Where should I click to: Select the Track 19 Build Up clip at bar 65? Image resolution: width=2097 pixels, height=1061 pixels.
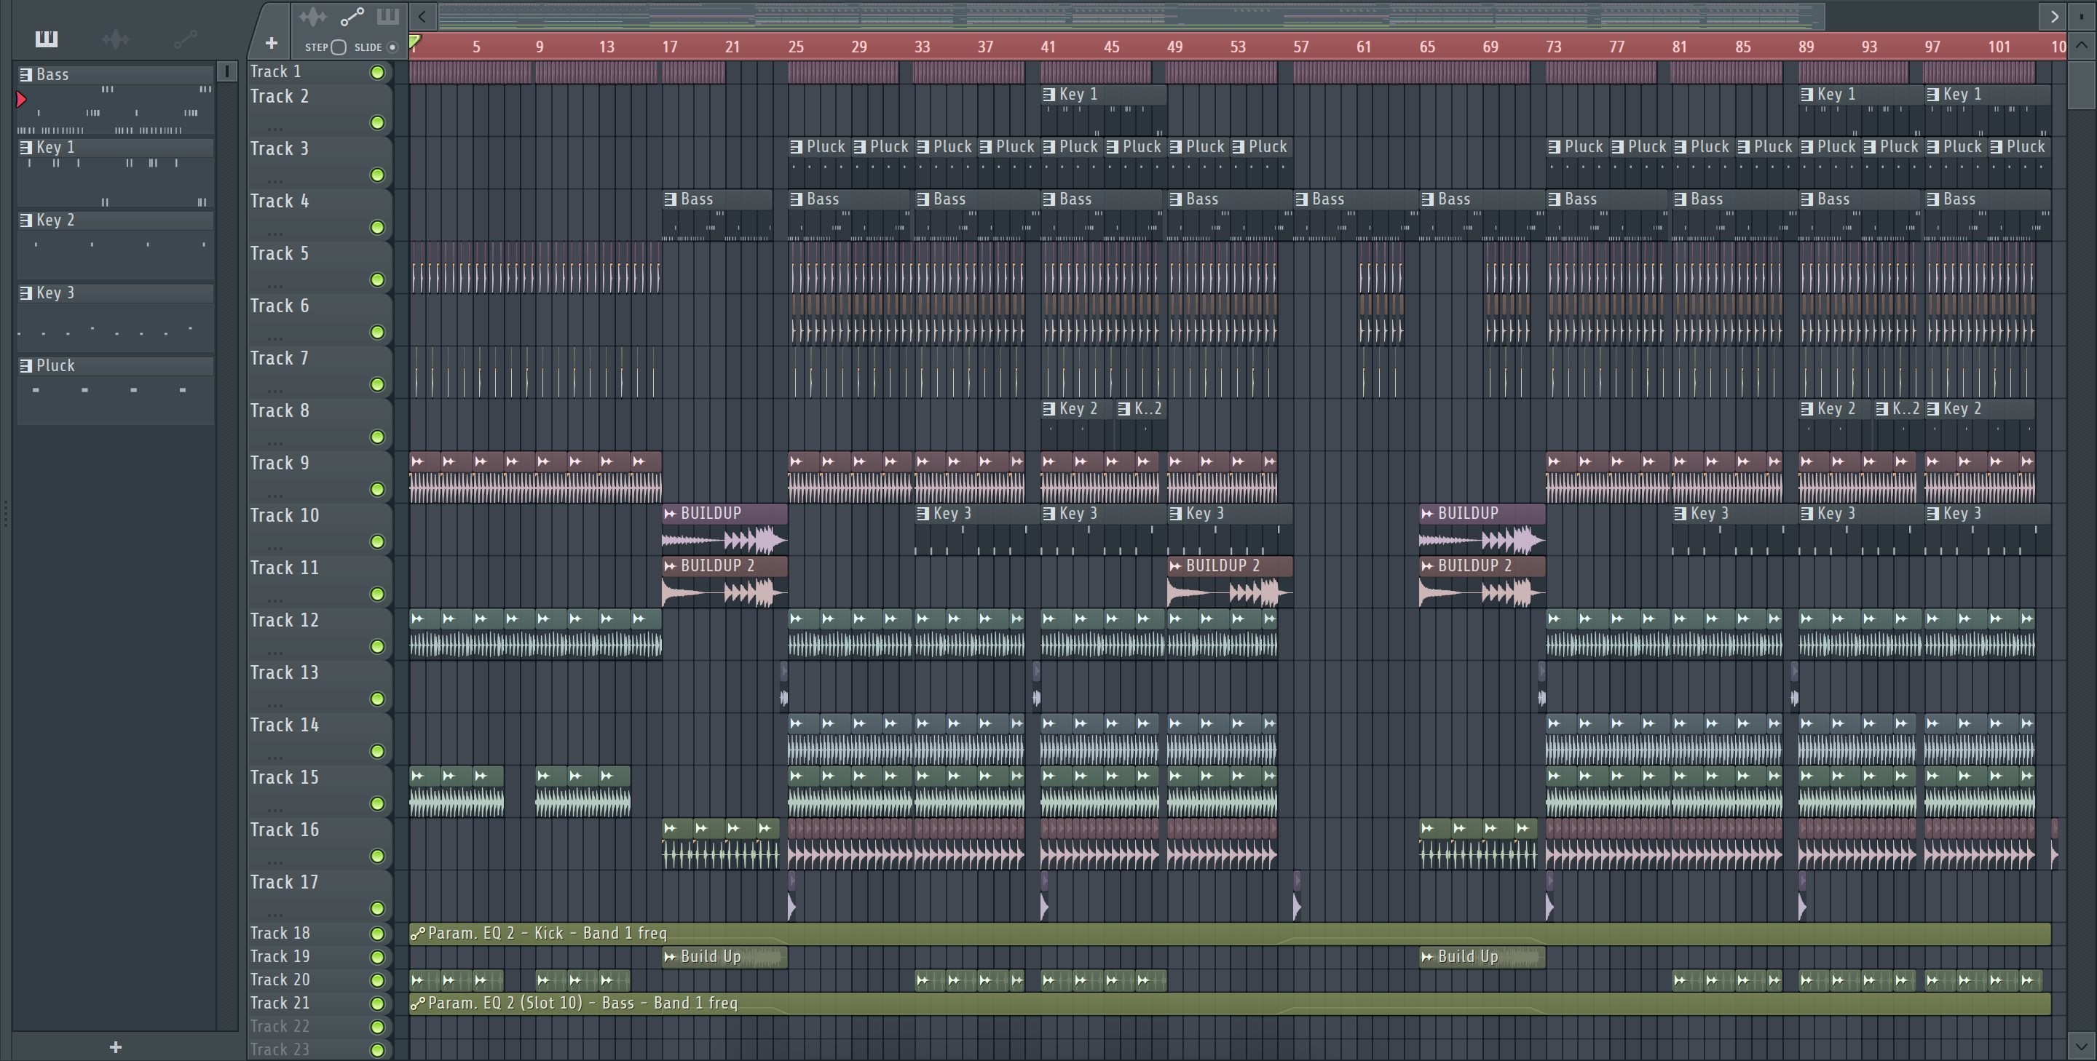pyautogui.click(x=1482, y=958)
